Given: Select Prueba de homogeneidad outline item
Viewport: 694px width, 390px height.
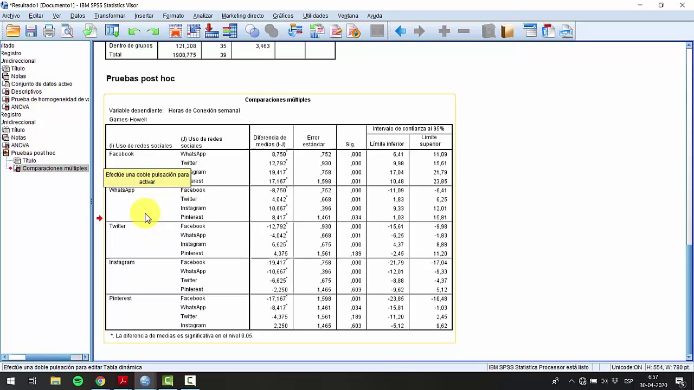Looking at the screenshot, I should coord(50,99).
